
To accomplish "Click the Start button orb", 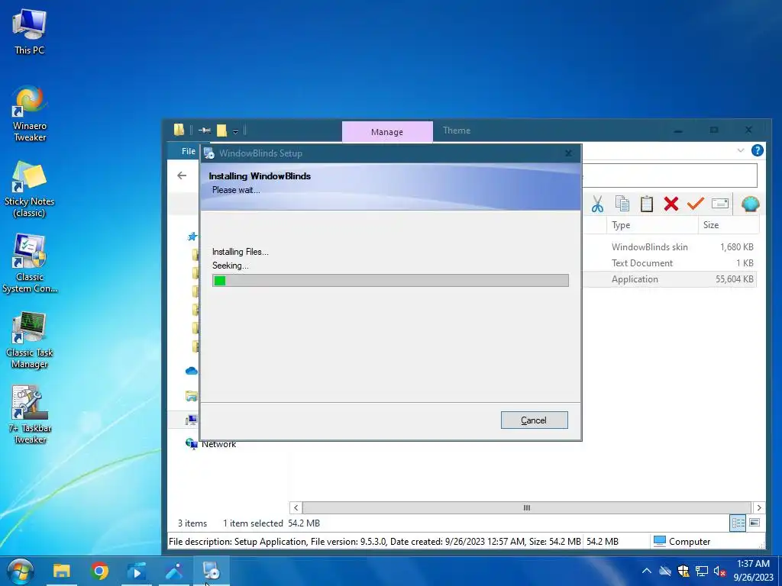I will point(21,571).
